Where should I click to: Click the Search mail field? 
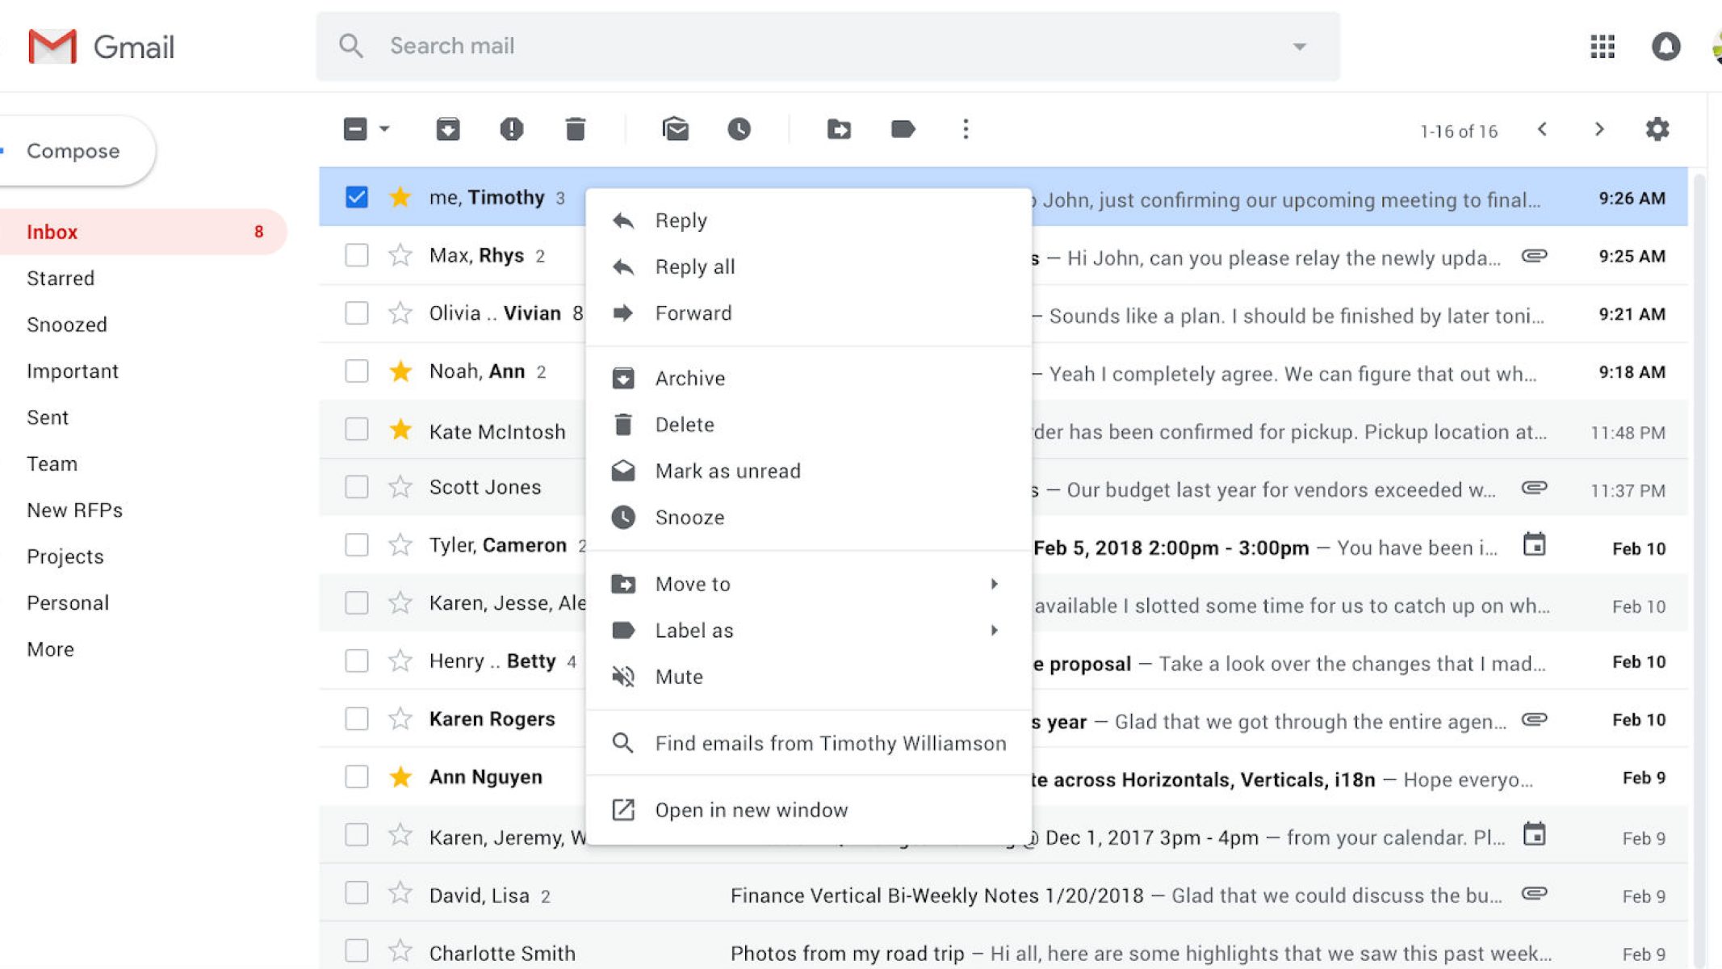coord(807,46)
